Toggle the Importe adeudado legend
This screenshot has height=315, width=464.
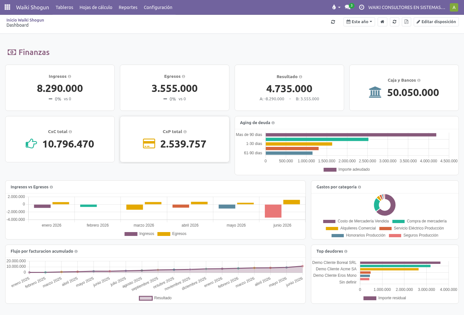coord(347,169)
